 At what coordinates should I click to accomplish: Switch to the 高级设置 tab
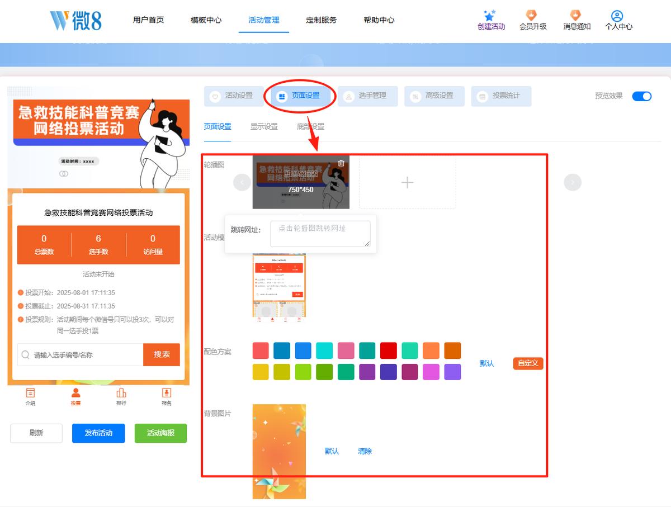[434, 96]
